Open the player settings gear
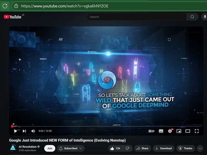This screenshot has width=207, height=155. [170, 131]
